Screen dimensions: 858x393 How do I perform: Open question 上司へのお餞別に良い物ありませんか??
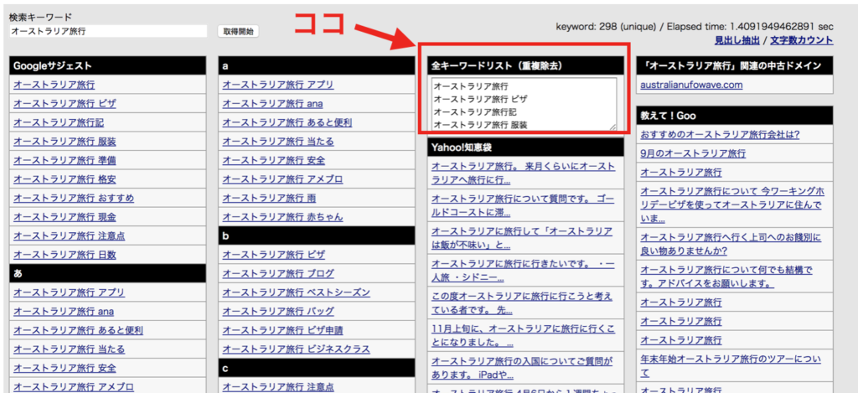click(x=731, y=244)
